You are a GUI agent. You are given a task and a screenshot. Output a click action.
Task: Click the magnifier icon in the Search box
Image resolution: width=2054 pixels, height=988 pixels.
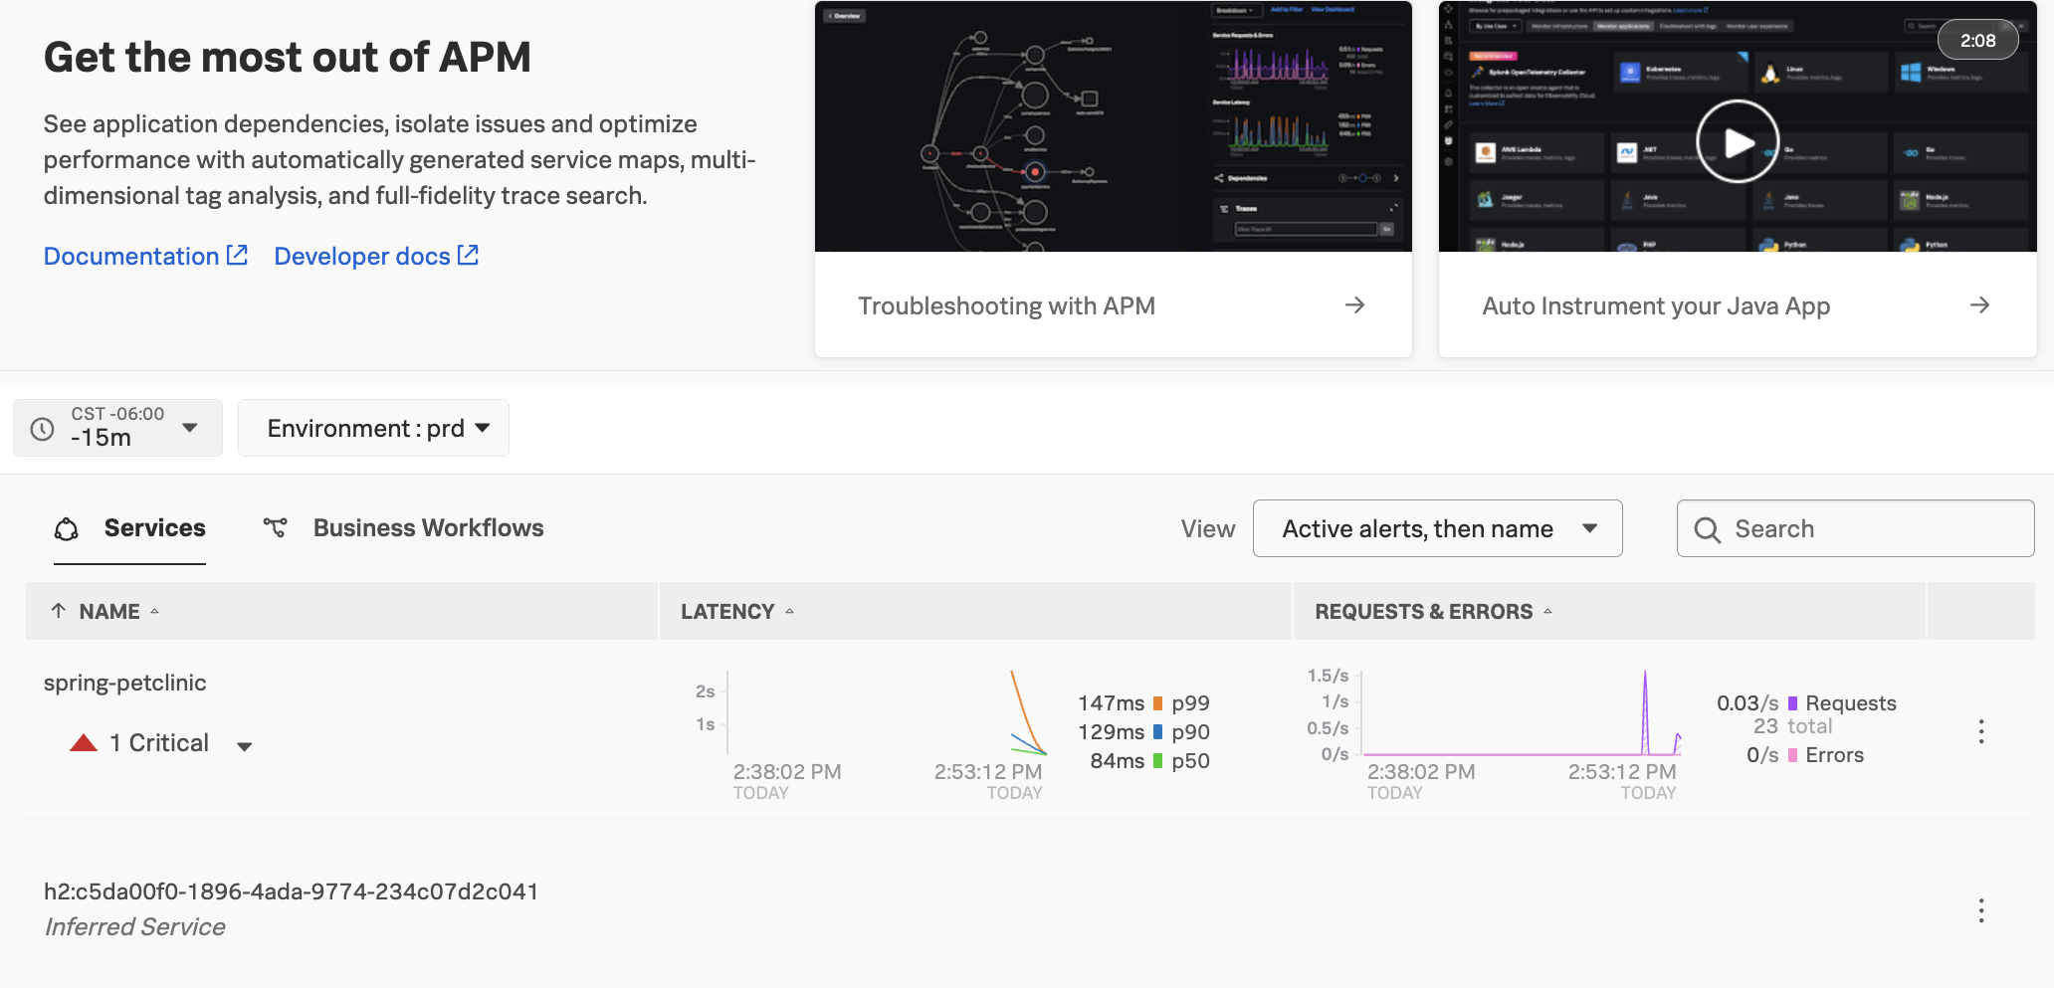[1707, 529]
